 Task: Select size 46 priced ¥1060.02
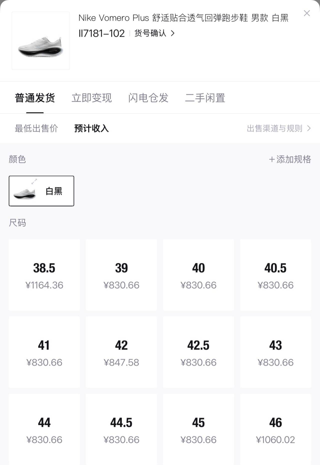coord(275,429)
